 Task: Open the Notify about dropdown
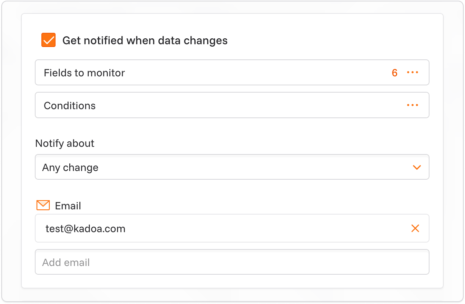click(232, 167)
